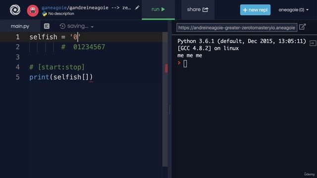
Task: Run the code with run button
Action: tap(158, 9)
